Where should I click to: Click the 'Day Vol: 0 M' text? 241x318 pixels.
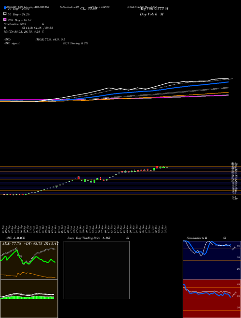click(x=151, y=14)
